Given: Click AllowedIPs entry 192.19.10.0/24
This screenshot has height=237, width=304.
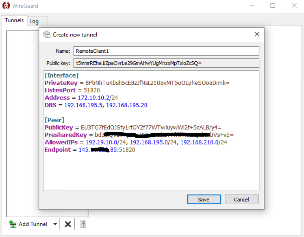Looking at the screenshot, I should [106, 142].
